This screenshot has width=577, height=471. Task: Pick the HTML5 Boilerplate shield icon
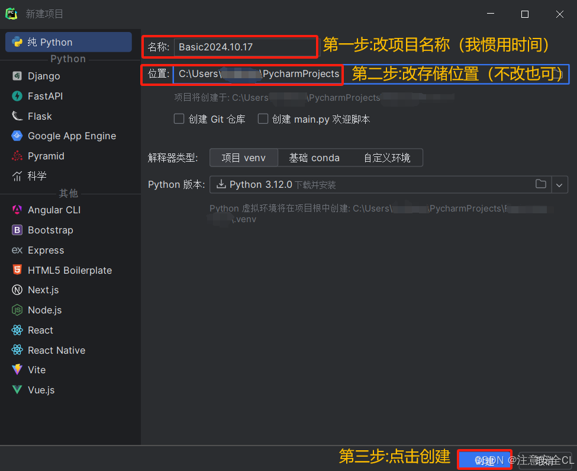[x=17, y=270]
